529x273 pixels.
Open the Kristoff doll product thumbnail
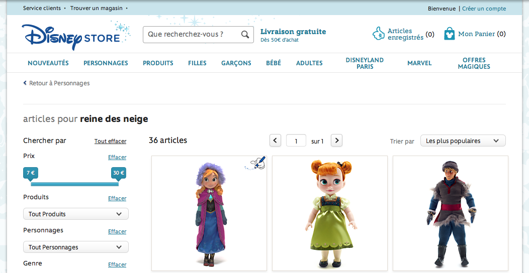[x=450, y=213]
